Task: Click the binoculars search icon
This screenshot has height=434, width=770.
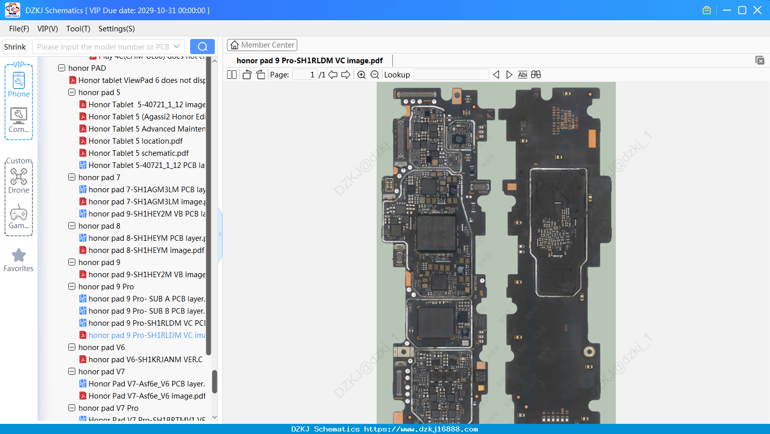Action: click(x=536, y=74)
